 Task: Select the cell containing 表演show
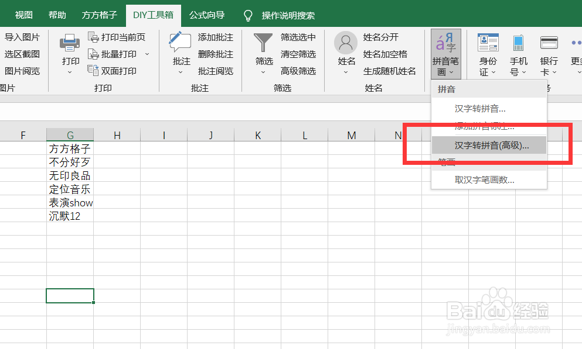70,203
